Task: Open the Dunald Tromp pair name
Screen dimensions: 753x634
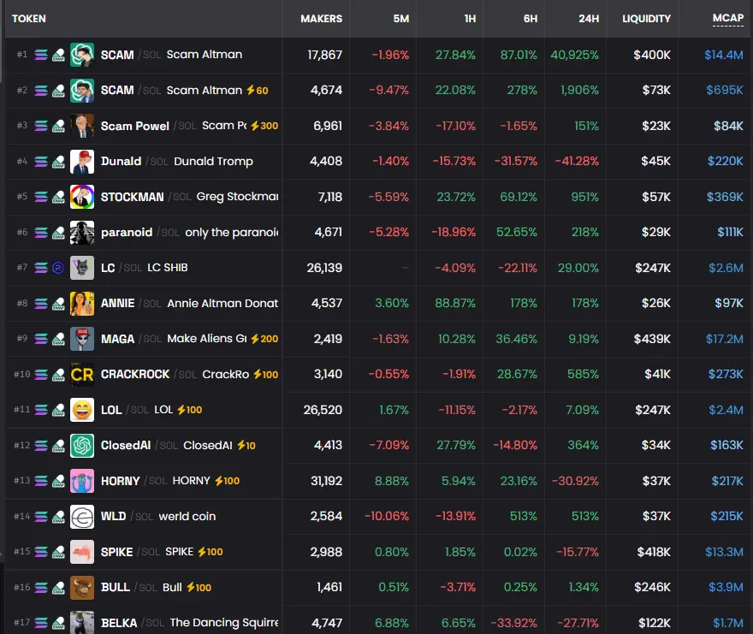Action: click(213, 162)
